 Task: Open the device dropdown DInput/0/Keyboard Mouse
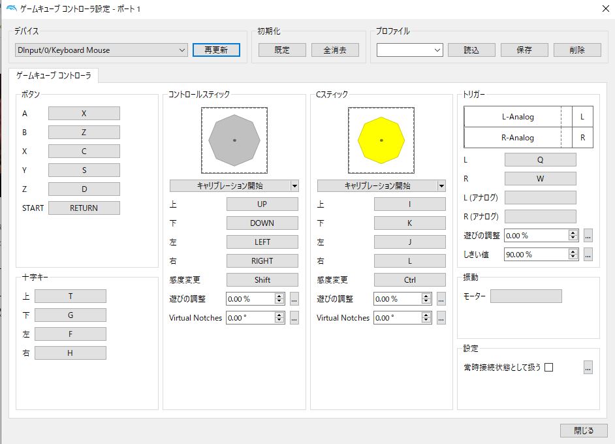click(x=101, y=50)
